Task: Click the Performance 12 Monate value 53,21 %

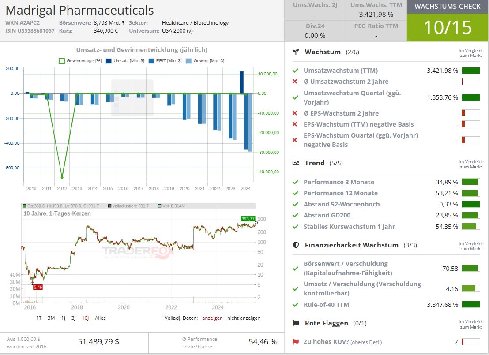Action: (x=447, y=193)
